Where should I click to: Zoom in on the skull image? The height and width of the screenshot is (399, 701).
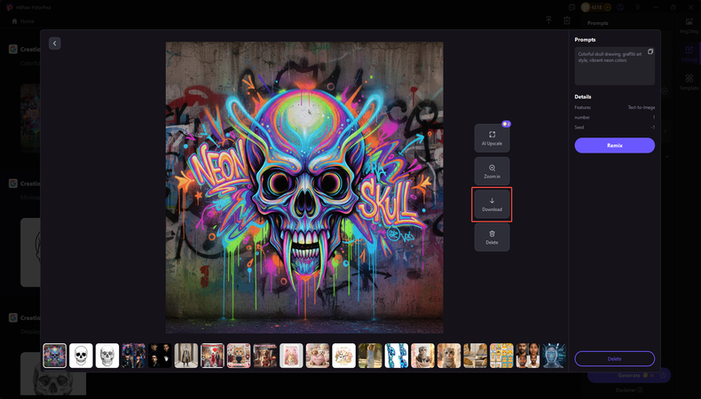pyautogui.click(x=492, y=171)
